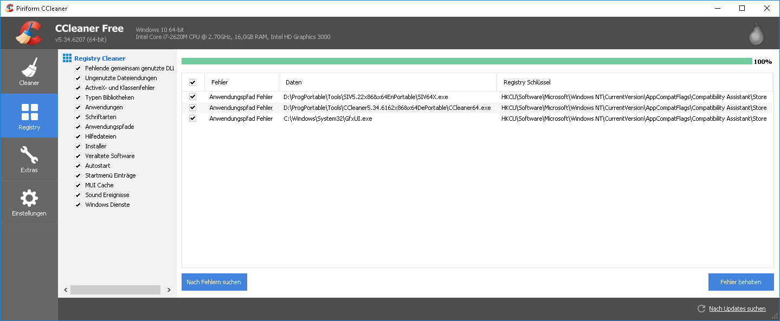Screen dimensions: 780x321
Task: Toggle Anwendungen checkbox
Action: click(78, 108)
